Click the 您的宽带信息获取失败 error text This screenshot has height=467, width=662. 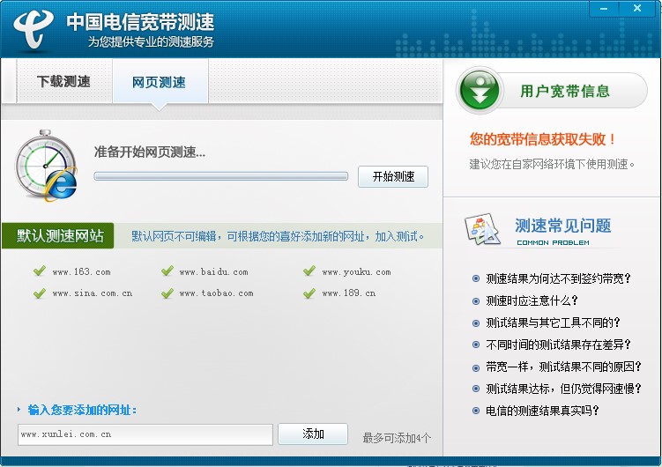(x=543, y=139)
